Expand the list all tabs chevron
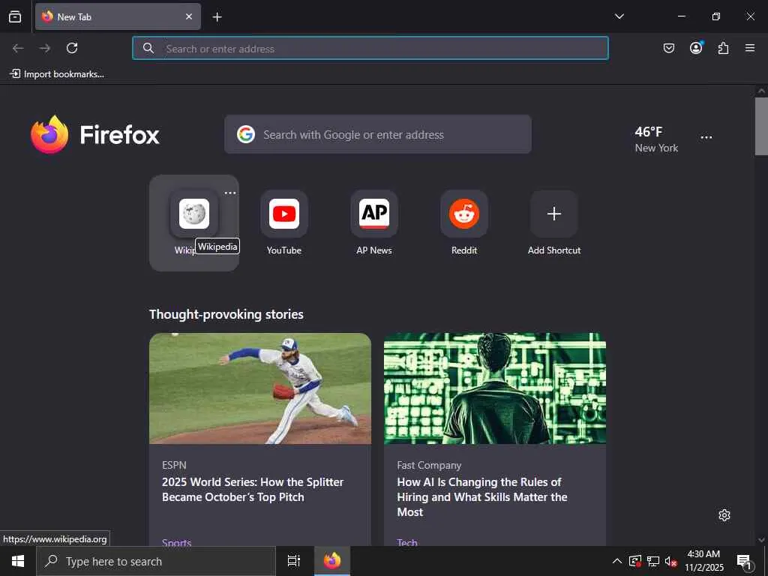This screenshot has height=576, width=768. pos(619,16)
